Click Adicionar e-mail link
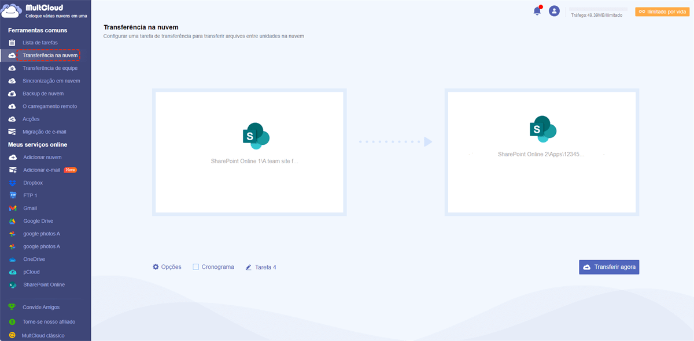694x341 pixels. click(x=42, y=170)
